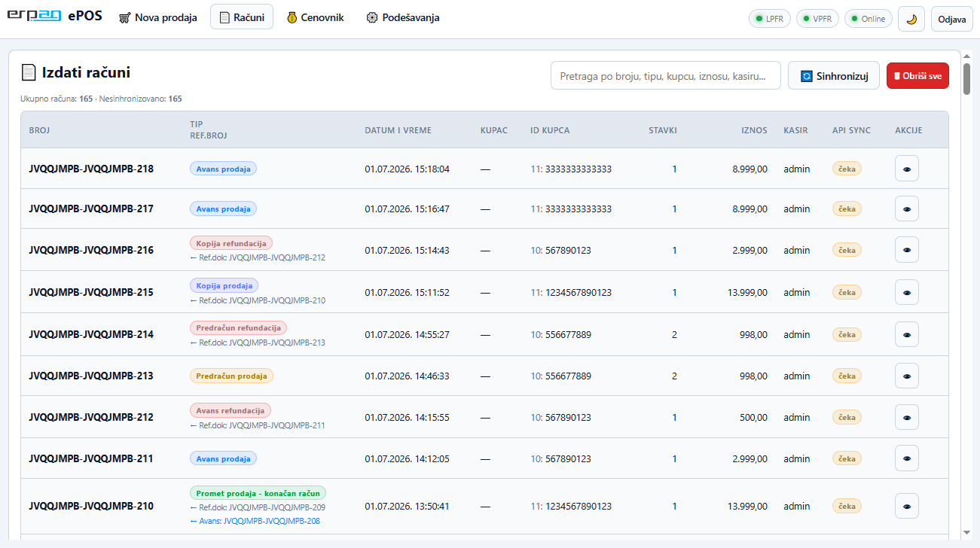980x548 pixels.
Task: Open the Računi tab
Action: point(242,17)
